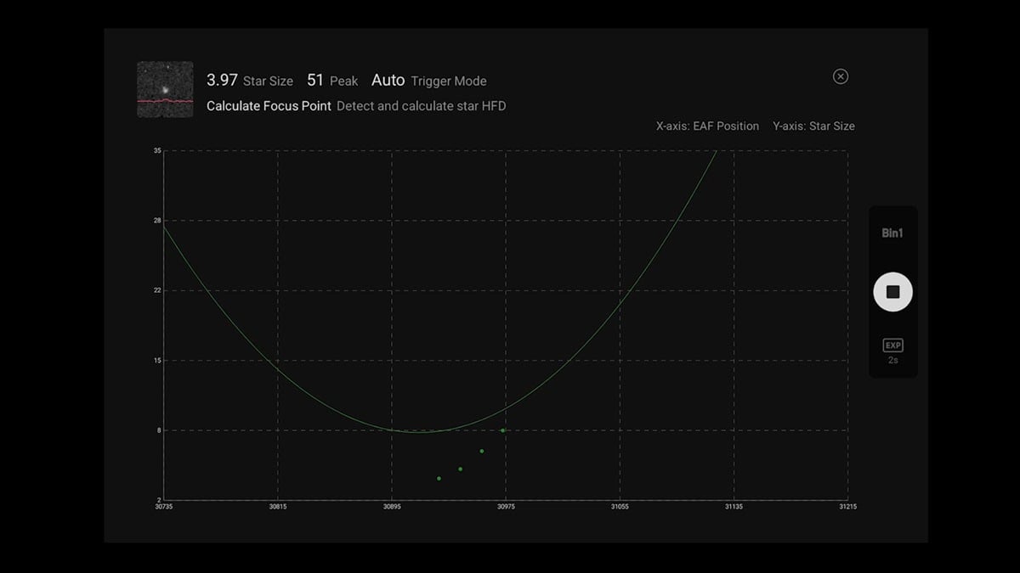Viewport: 1020px width, 573px height.
Task: Click the stop autofocus run icon
Action: pos(892,290)
